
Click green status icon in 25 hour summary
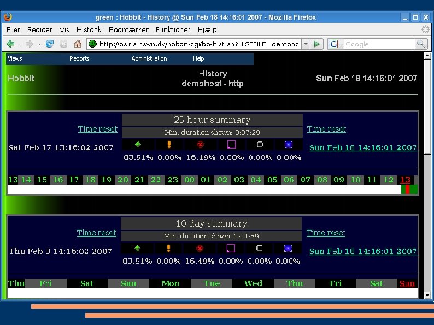[138, 144]
